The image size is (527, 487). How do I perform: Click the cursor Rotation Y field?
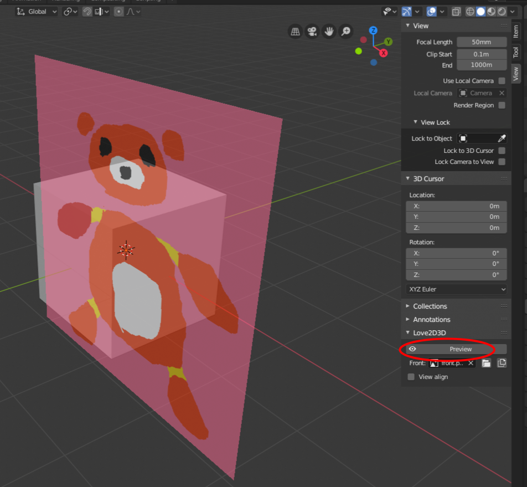click(456, 264)
